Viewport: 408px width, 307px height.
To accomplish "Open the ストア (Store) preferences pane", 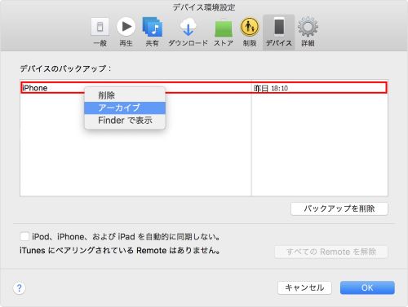I will (224, 32).
